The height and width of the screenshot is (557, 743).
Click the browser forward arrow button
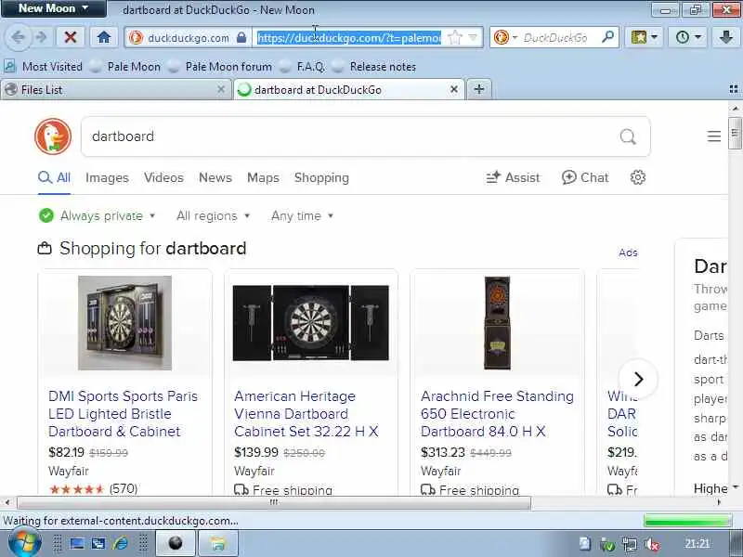click(42, 37)
